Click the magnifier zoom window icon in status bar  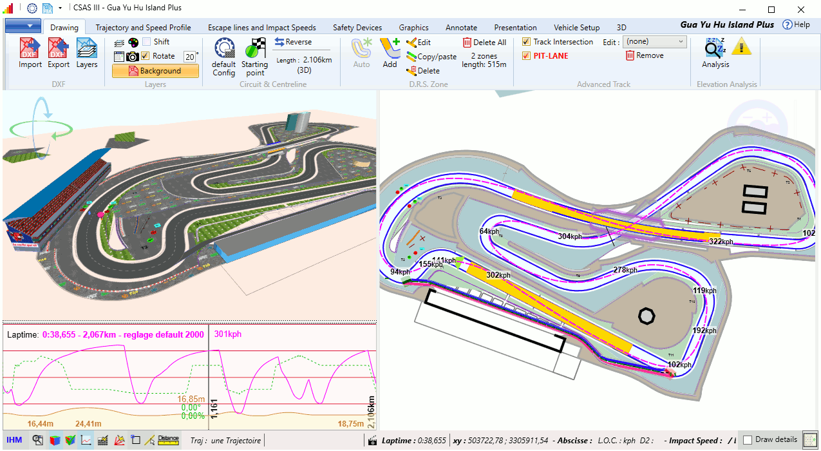coord(38,440)
